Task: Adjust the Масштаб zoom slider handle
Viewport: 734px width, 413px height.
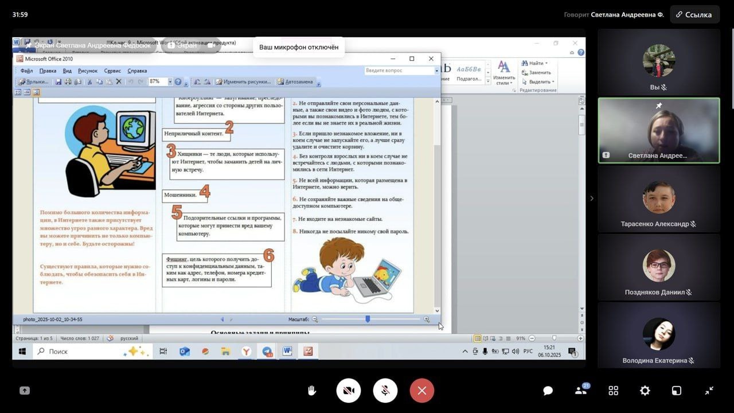Action: click(368, 319)
